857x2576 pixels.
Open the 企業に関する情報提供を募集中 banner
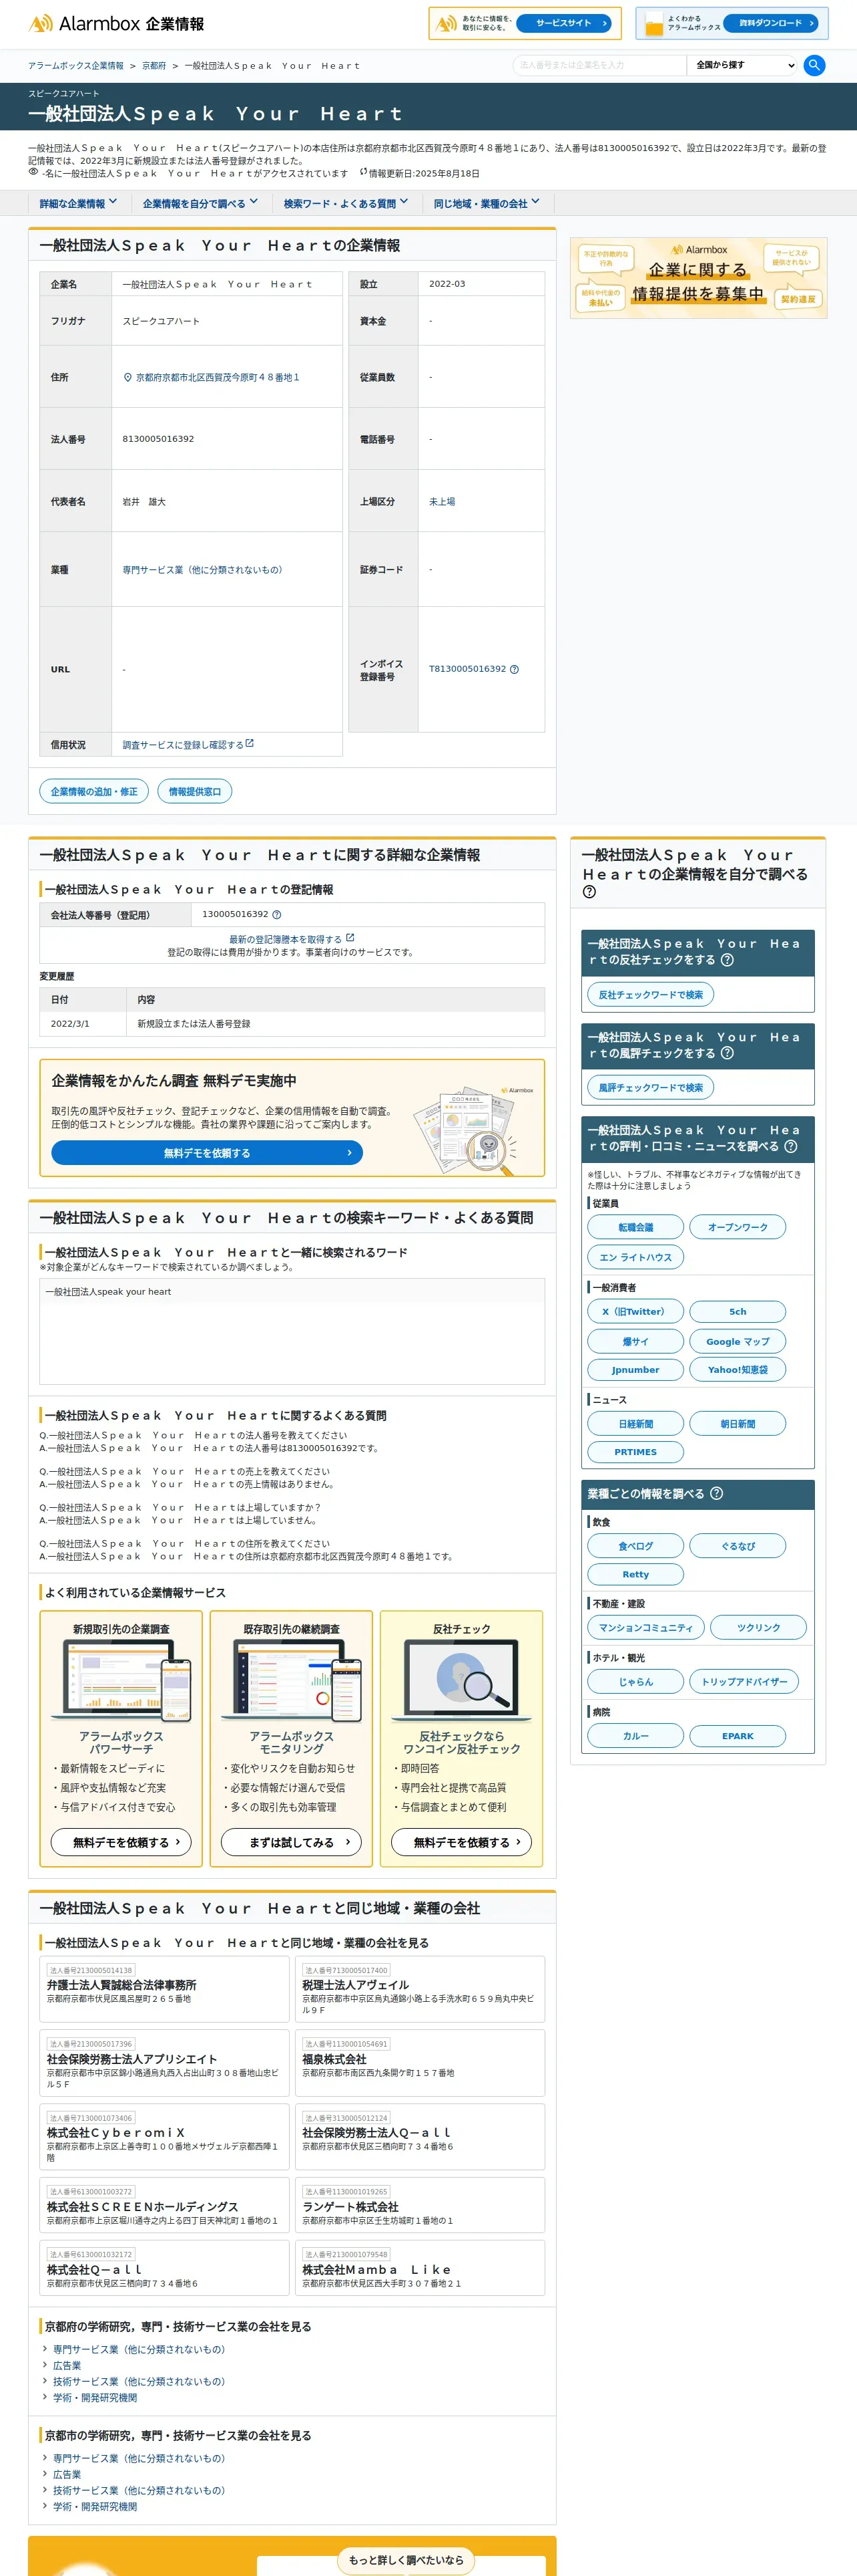tap(698, 277)
